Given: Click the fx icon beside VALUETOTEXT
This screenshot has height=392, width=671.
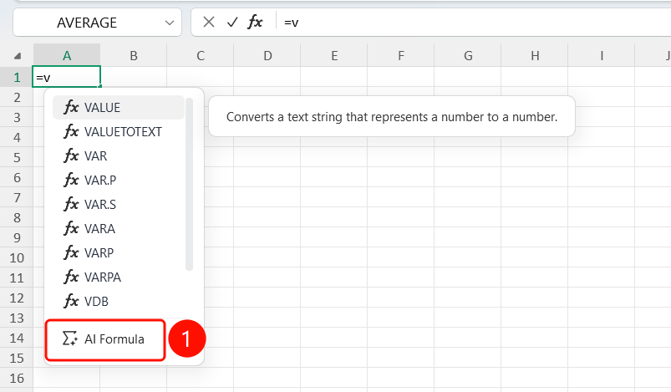Looking at the screenshot, I should coord(71,131).
